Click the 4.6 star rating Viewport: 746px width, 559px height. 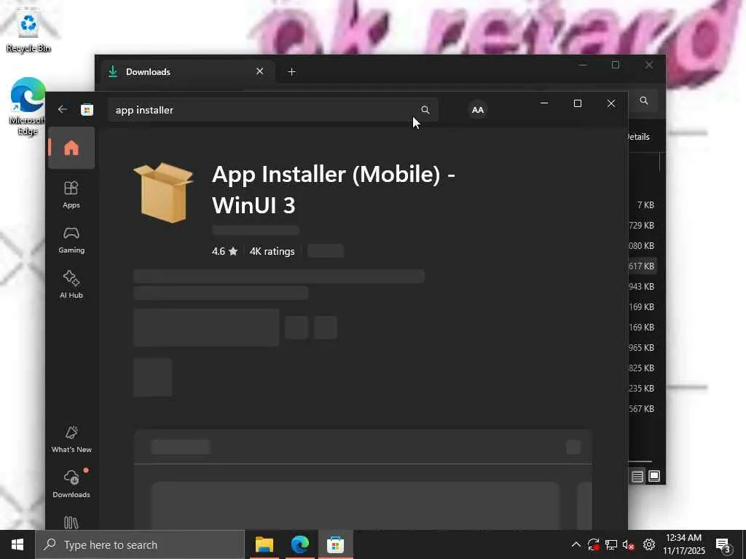coord(224,251)
